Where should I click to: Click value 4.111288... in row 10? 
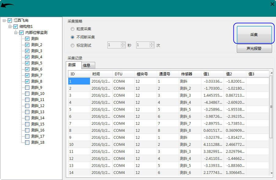[212, 145]
